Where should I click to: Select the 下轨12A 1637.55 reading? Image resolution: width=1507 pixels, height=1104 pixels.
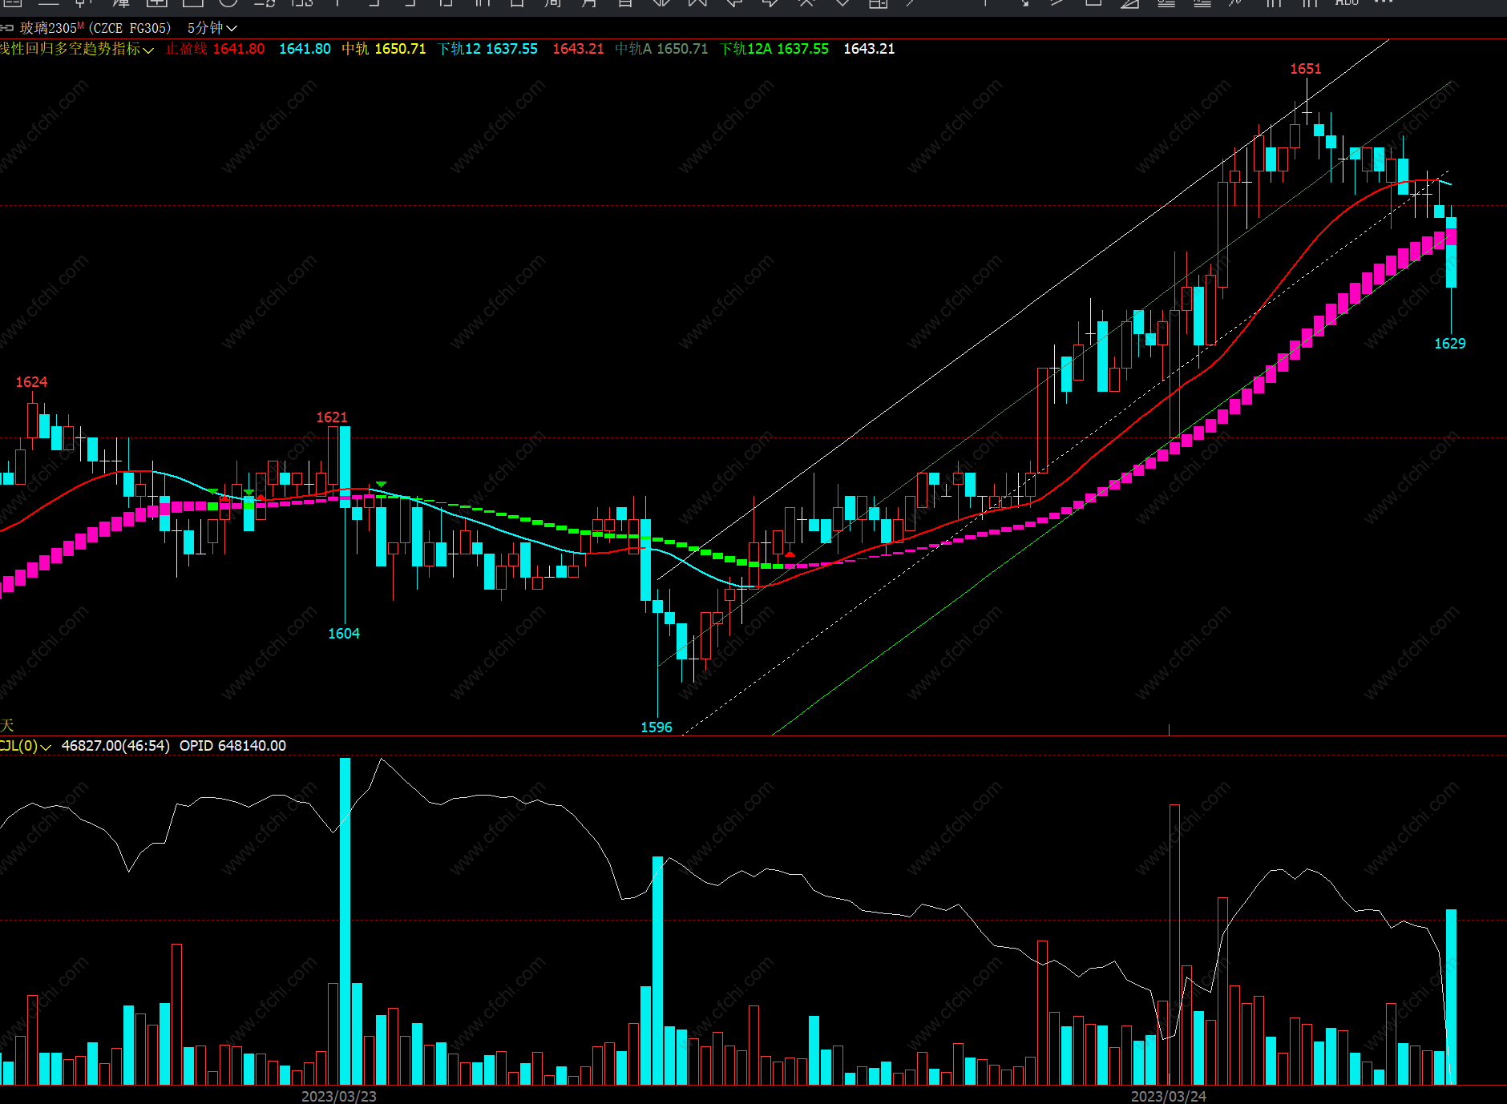pyautogui.click(x=774, y=49)
